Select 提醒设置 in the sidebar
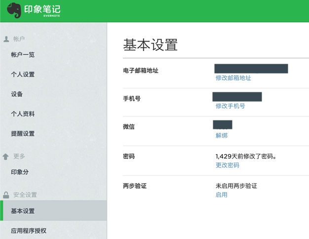 tap(23, 134)
